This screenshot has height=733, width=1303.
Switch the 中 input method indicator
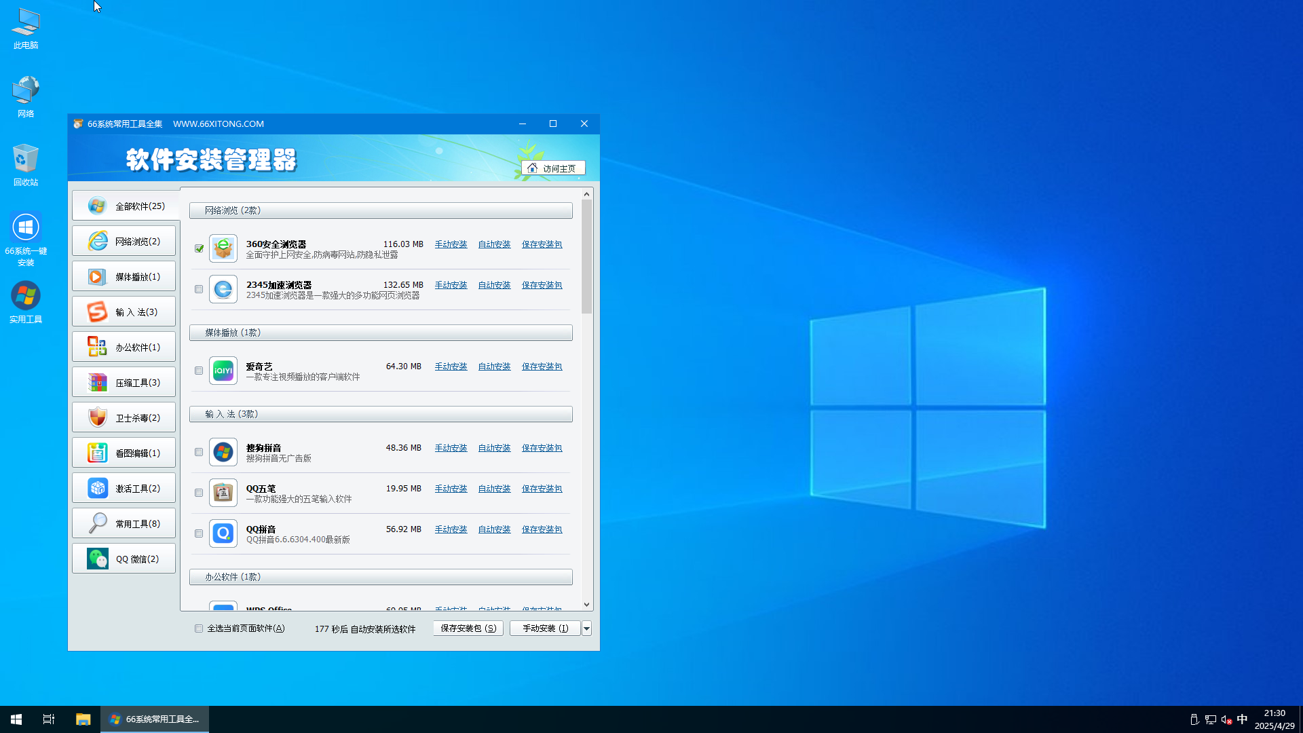1242,719
